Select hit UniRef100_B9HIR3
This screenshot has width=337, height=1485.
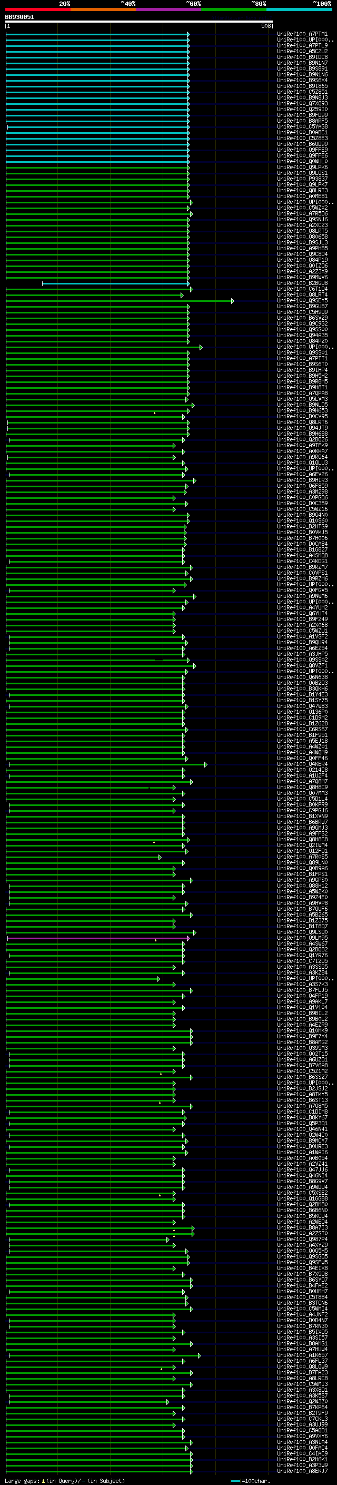[x=302, y=479]
